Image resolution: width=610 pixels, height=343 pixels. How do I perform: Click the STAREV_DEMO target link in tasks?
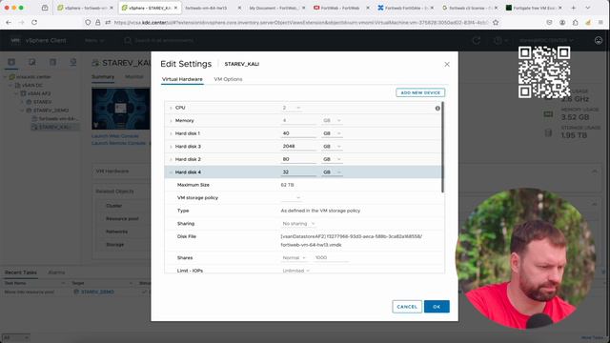[97, 292]
